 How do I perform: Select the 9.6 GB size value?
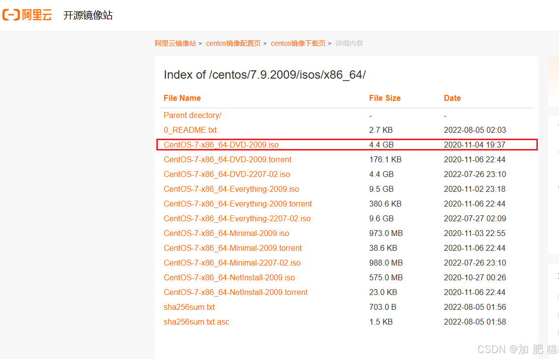[x=382, y=218]
